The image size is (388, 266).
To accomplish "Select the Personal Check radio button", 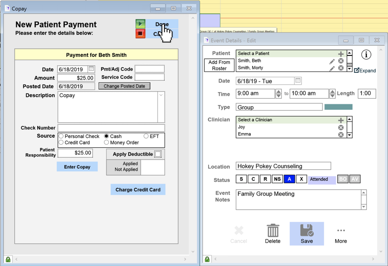I will [x=62, y=136].
